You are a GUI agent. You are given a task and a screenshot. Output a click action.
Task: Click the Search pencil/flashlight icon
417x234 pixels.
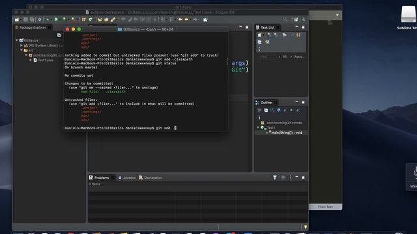[x=113, y=19]
